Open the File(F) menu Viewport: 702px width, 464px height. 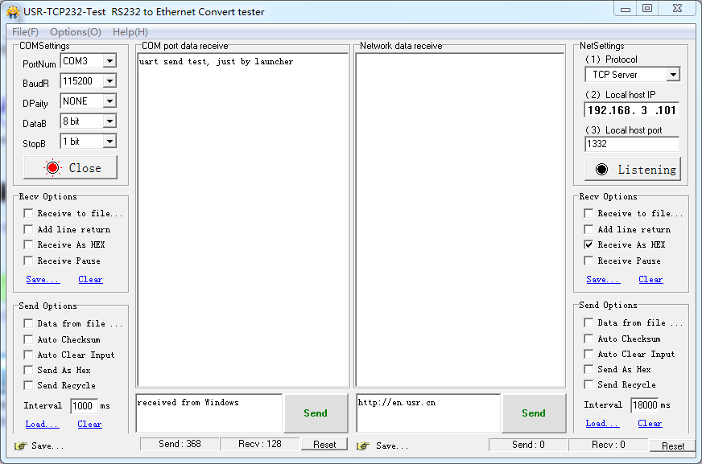tap(25, 32)
